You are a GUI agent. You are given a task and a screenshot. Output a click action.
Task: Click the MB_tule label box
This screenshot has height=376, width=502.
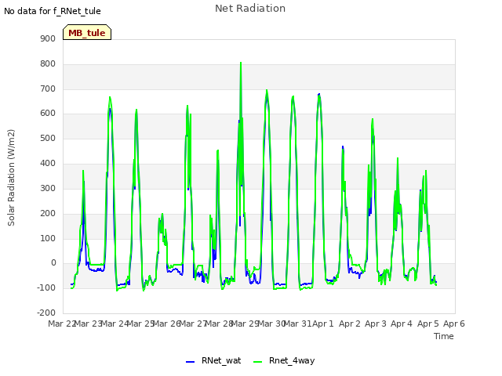87,32
